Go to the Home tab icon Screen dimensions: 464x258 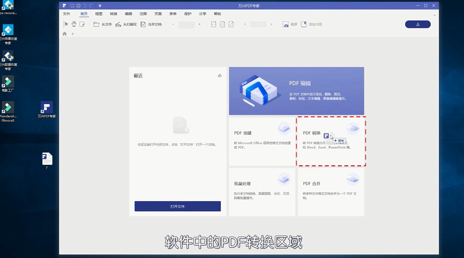65,34
